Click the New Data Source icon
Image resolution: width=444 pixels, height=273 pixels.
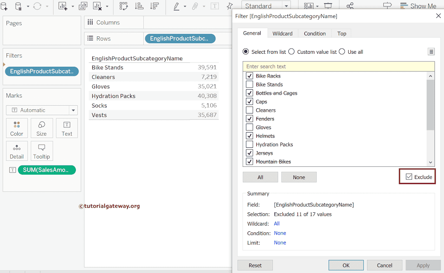(4, 6)
